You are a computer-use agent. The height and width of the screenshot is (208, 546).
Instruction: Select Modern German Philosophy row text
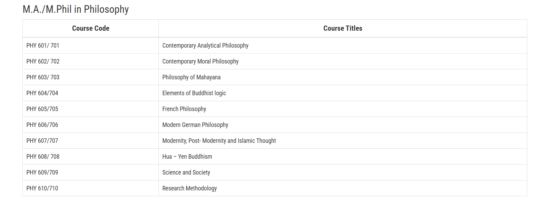pos(195,125)
